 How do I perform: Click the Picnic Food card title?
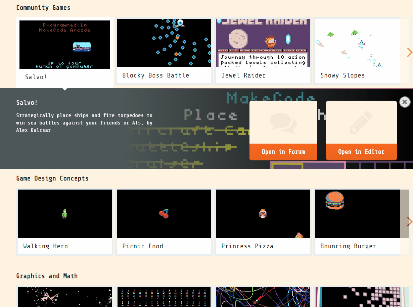(x=143, y=246)
